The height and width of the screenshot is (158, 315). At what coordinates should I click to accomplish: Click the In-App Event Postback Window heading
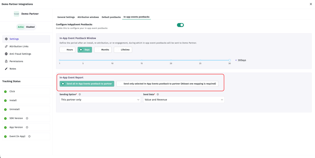pyautogui.click(x=78, y=38)
